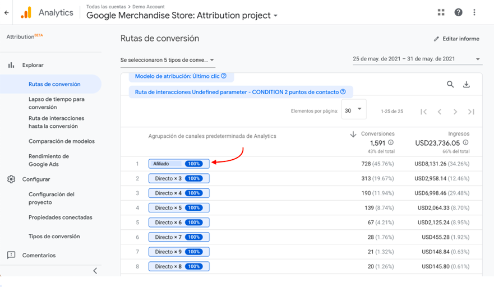The image size is (494, 287).
Task: Click the Google Analytics logo
Action: click(x=26, y=12)
